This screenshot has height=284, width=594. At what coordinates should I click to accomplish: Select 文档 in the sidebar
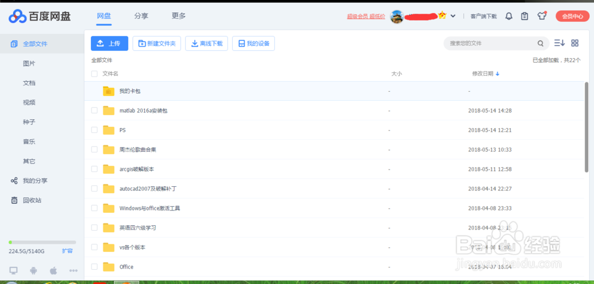(29, 83)
